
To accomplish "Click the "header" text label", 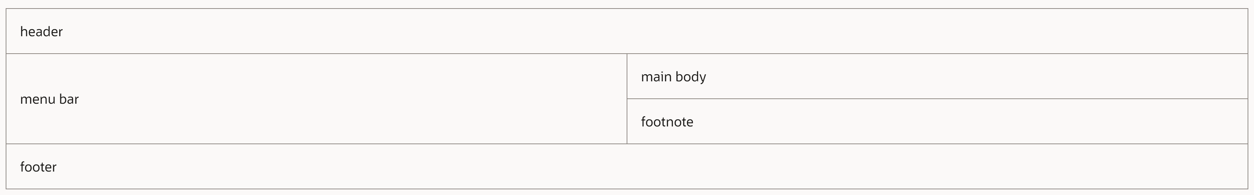I will tap(42, 32).
